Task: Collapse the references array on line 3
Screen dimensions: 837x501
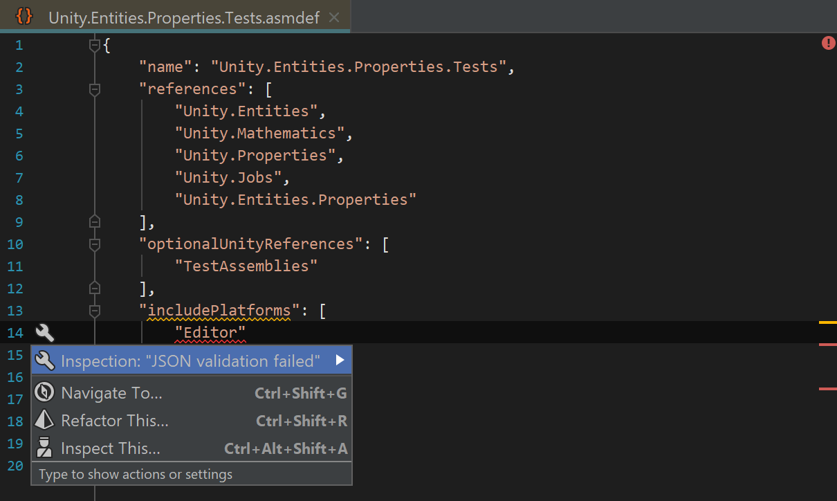Action: (95, 89)
